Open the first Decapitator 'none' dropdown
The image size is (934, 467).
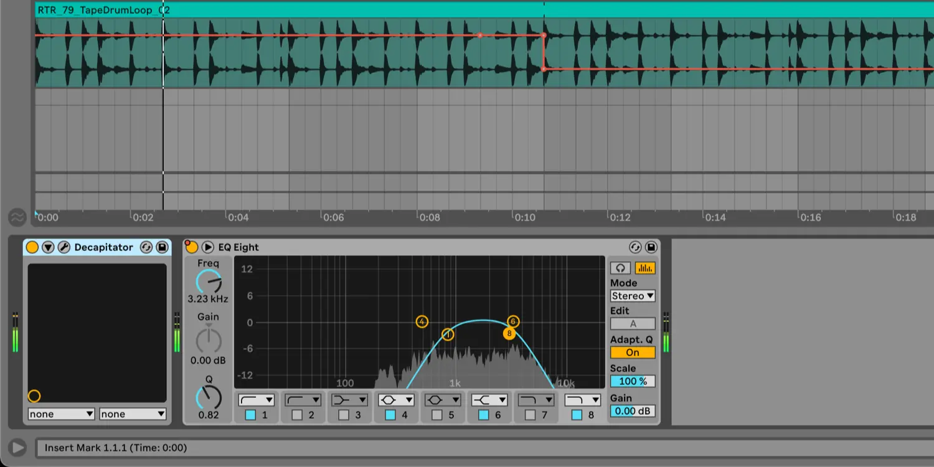(x=61, y=414)
